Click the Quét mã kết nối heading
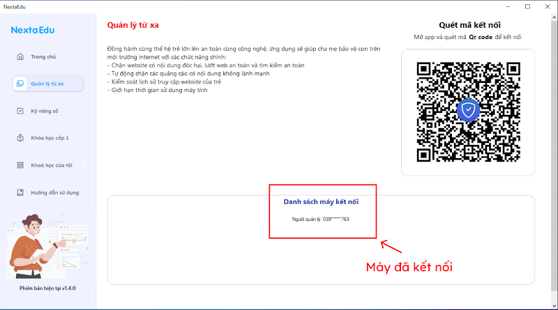 tap(469, 25)
